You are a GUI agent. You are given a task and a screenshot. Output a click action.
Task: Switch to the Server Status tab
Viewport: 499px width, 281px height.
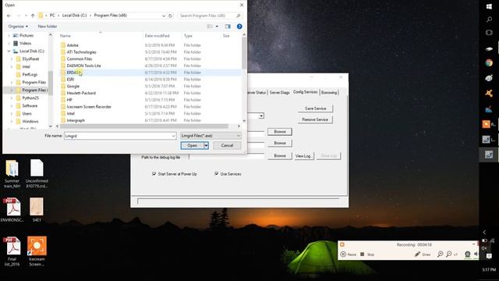256,92
